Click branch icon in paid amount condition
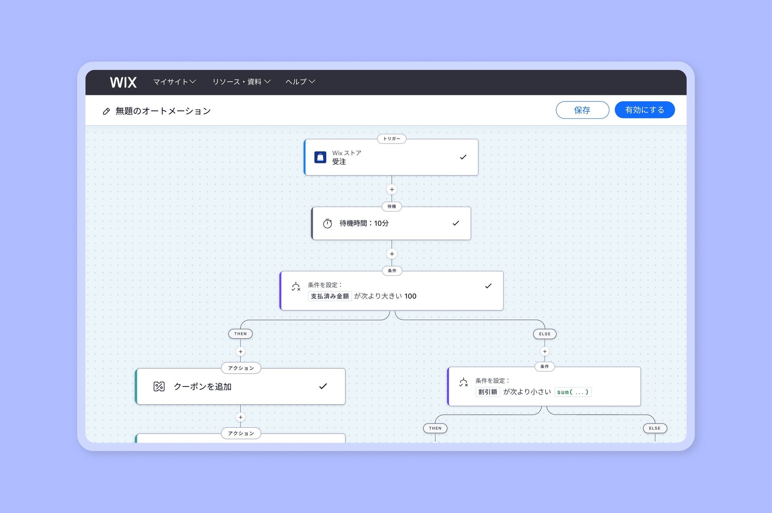The image size is (772, 513). [296, 286]
